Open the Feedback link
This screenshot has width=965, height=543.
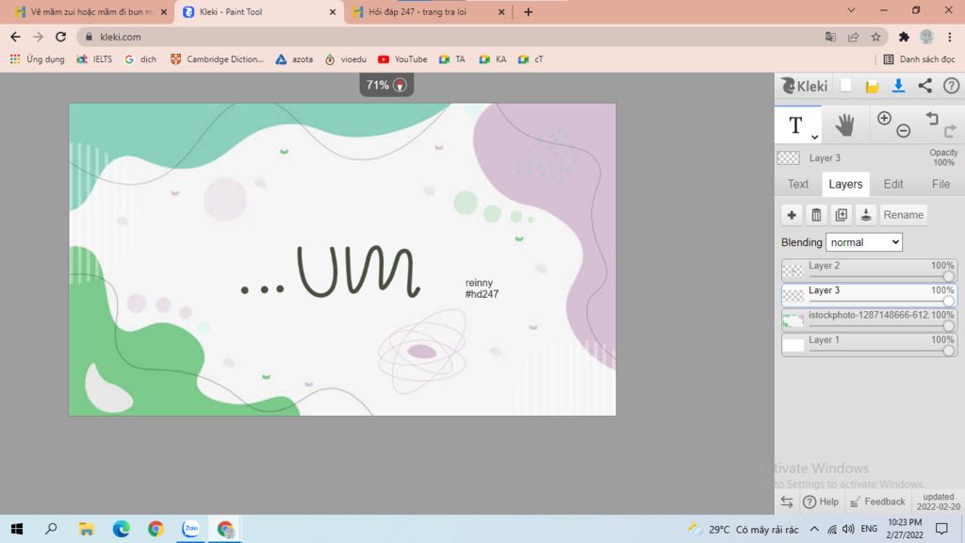point(877,502)
